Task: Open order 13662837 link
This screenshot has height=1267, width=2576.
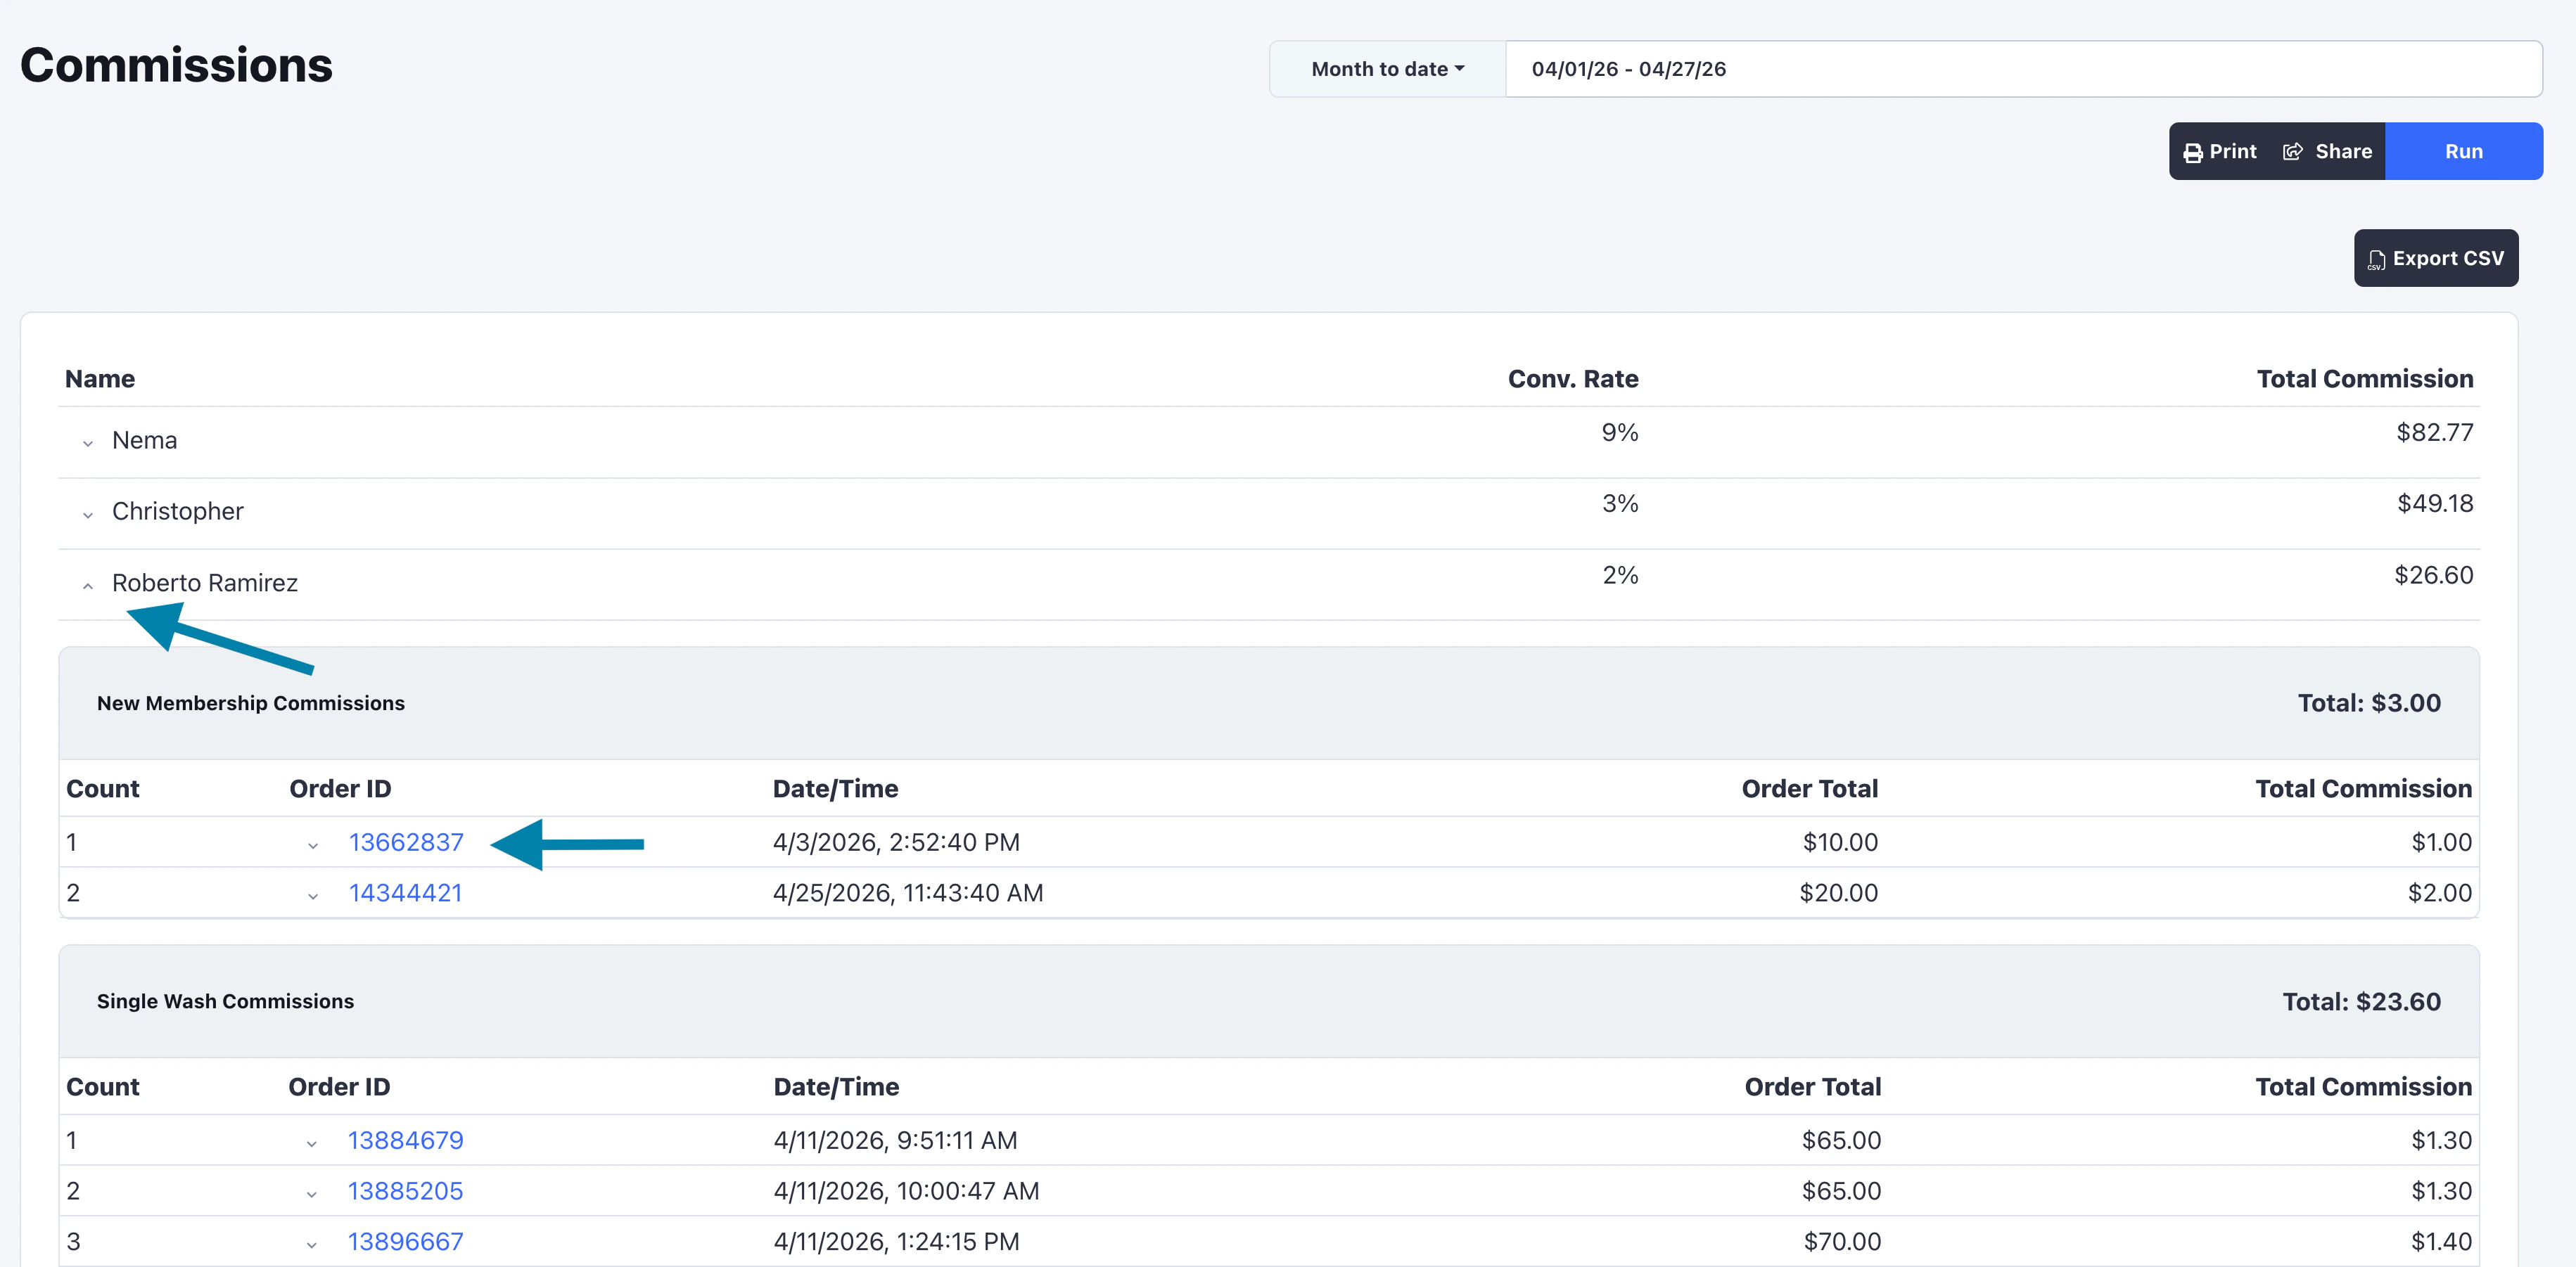Action: click(x=405, y=842)
